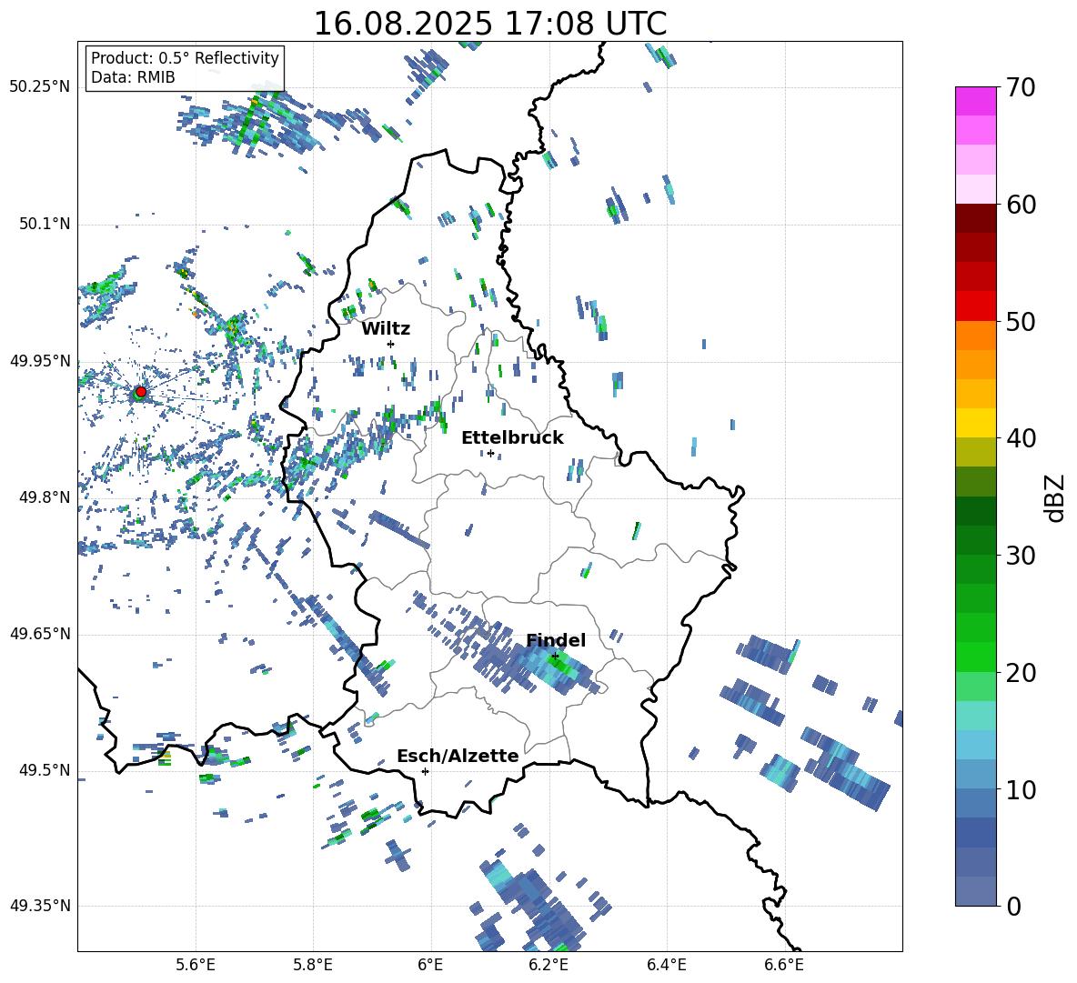Image resolution: width=1077 pixels, height=983 pixels.
Task: Click the bright magenta top colorbar band
Action: pos(975,101)
